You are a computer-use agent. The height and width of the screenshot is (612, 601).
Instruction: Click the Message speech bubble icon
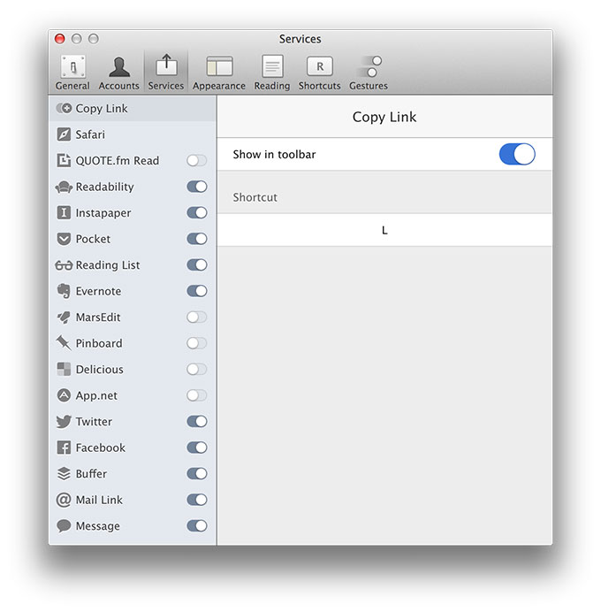pyautogui.click(x=64, y=526)
